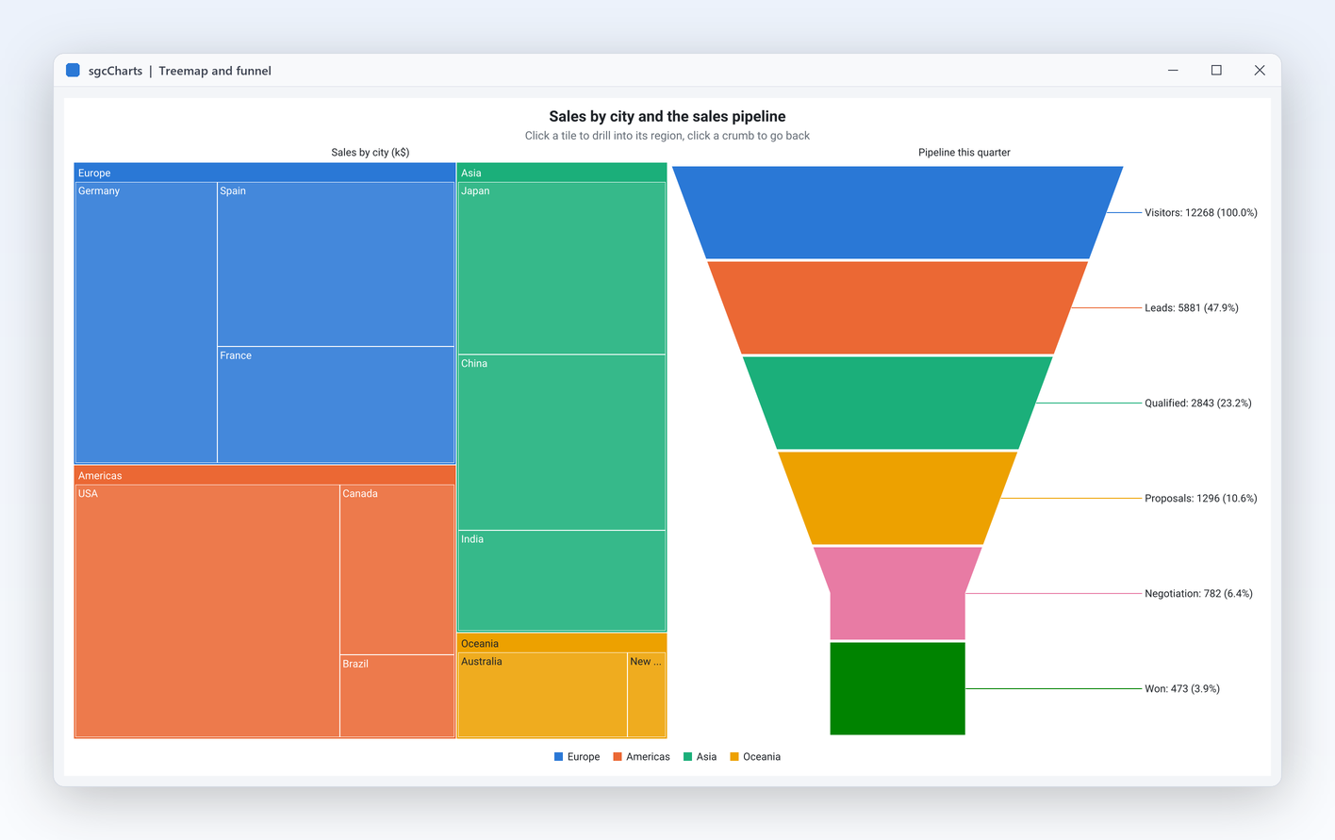Select the dark green Won funnel segment
This screenshot has width=1335, height=840.
(898, 688)
